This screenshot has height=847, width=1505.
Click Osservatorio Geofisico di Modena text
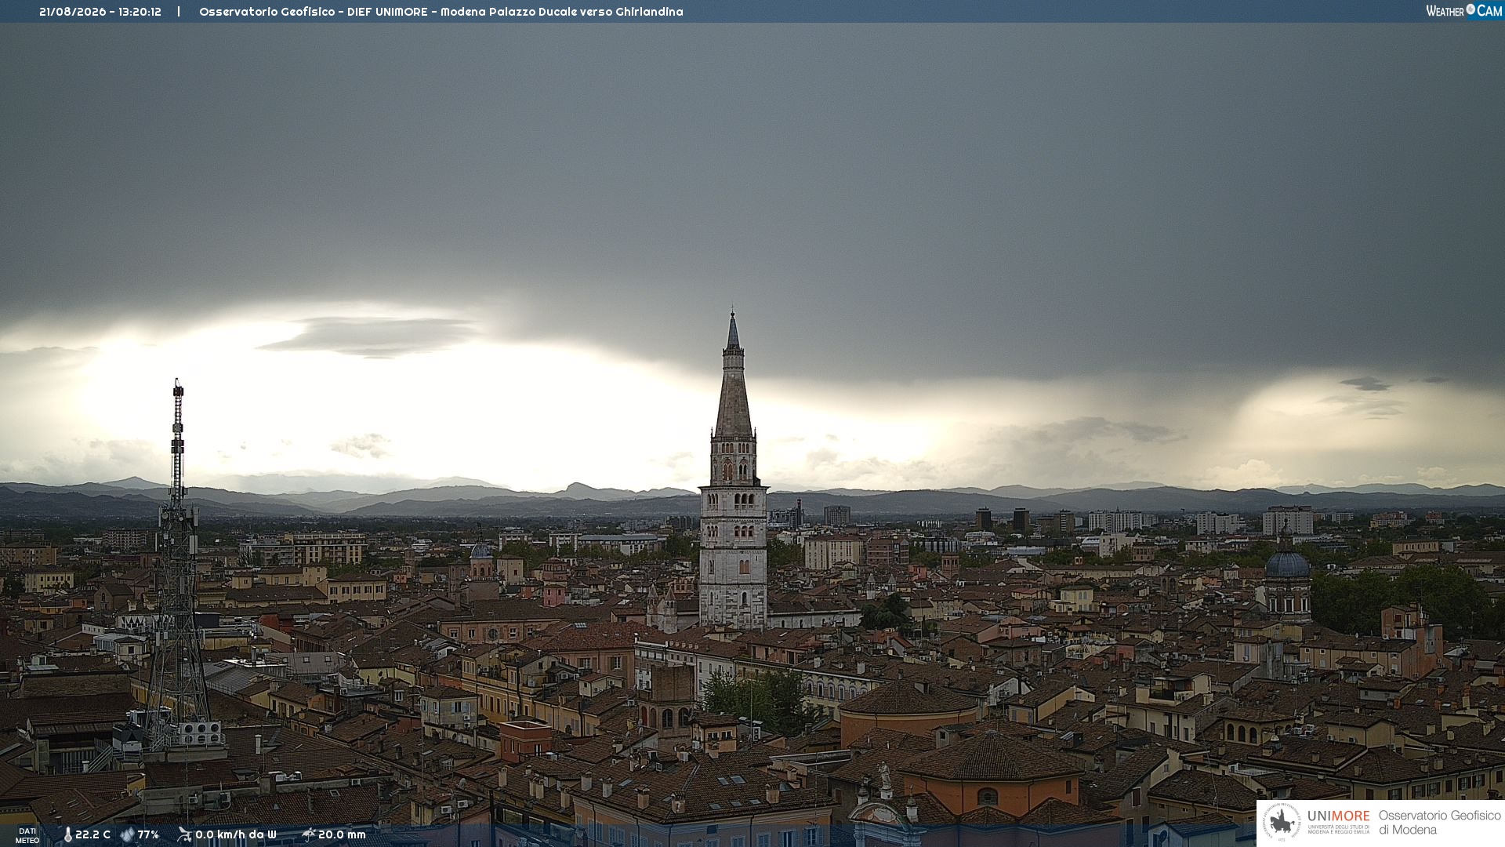tap(1439, 823)
